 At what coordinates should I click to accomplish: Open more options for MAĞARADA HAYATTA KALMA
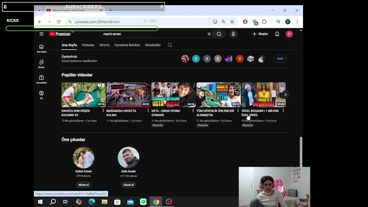(x=148, y=111)
